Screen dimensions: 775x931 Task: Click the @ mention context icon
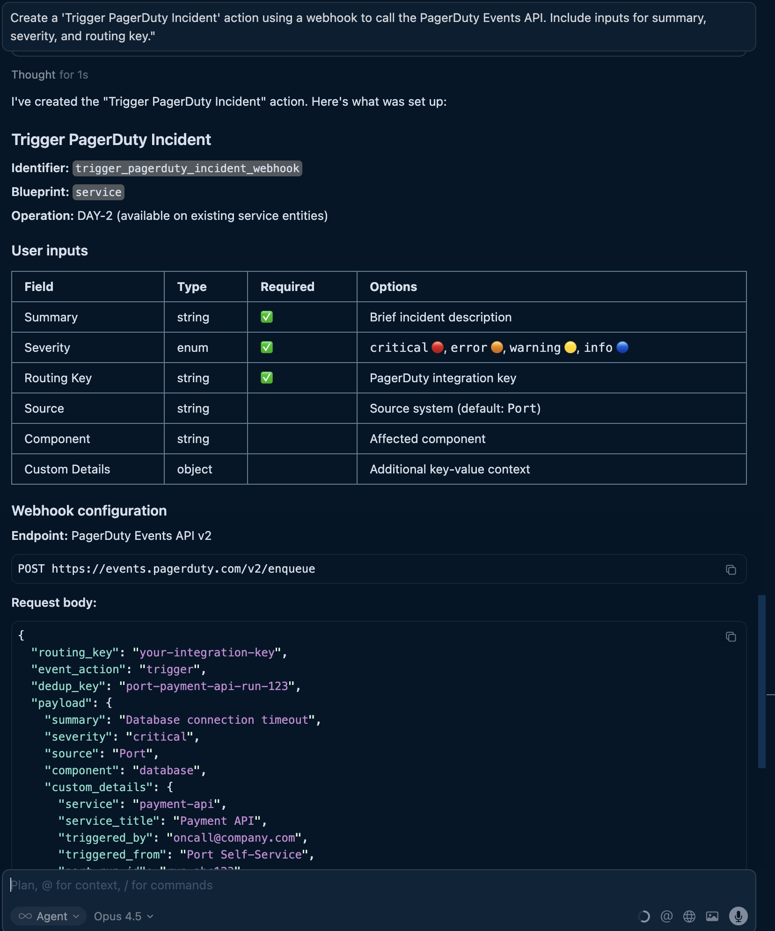click(x=666, y=916)
